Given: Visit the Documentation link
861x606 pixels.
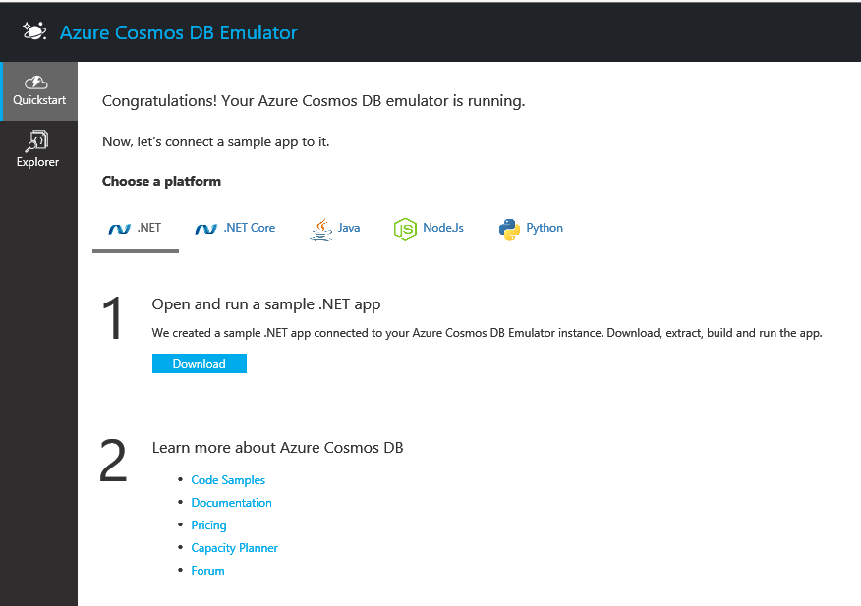Looking at the screenshot, I should pos(231,503).
